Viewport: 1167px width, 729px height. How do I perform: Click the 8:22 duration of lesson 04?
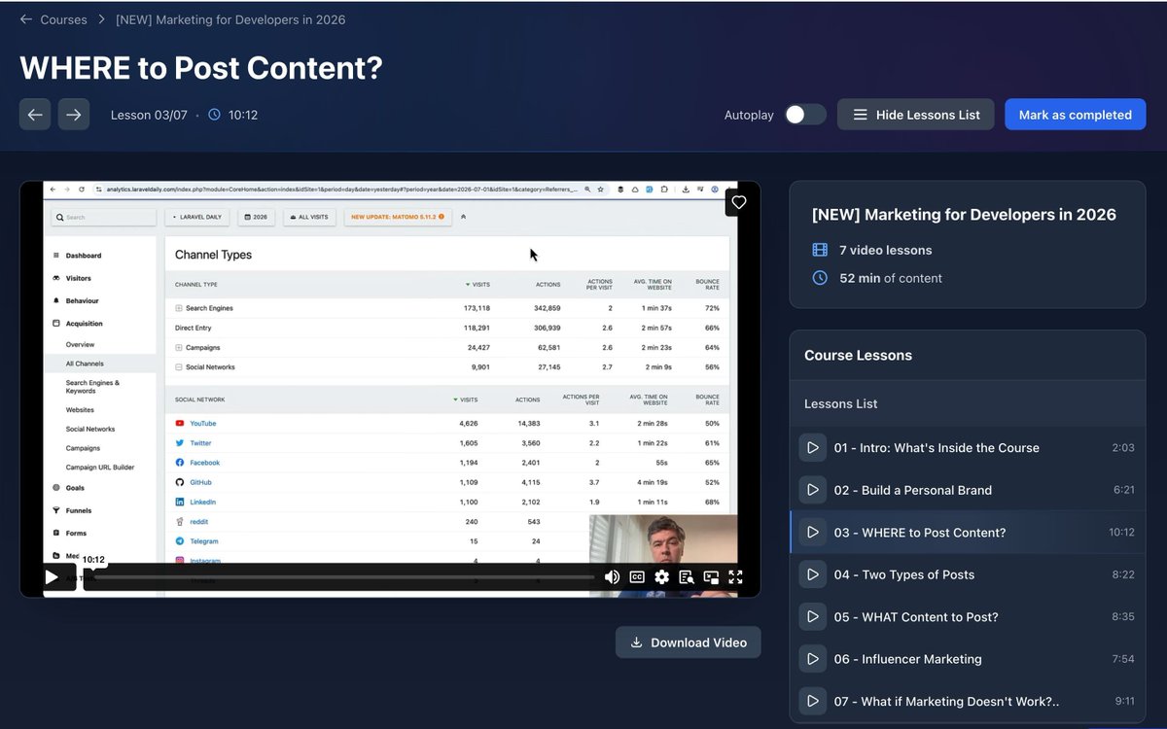(1123, 574)
